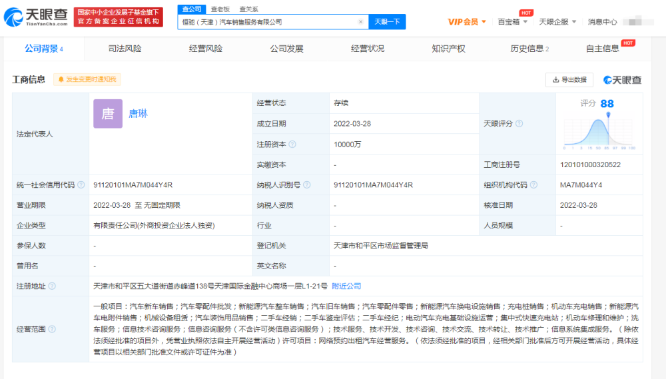Click the 发生变更时通知我 notification button
This screenshot has height=379, width=666.
click(x=87, y=79)
